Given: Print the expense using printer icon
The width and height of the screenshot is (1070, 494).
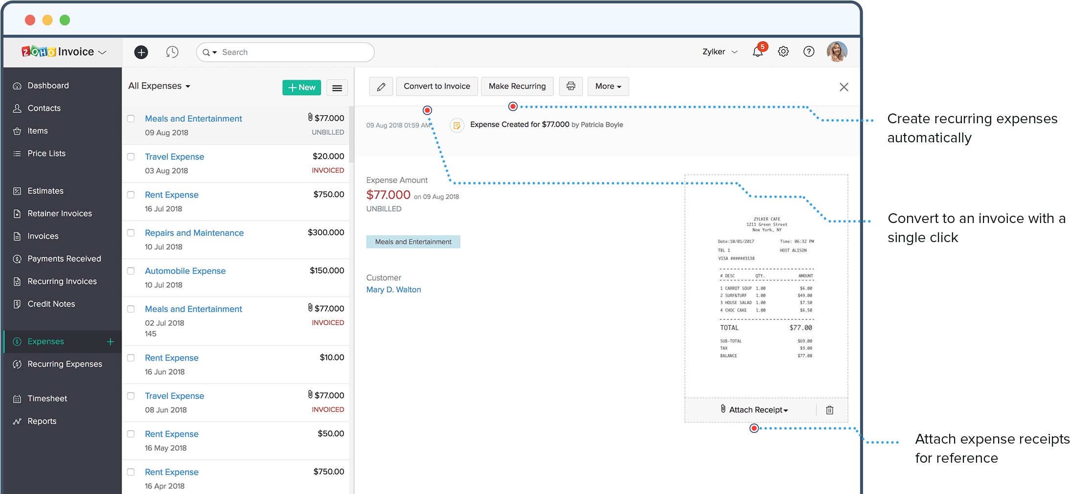Looking at the screenshot, I should point(570,86).
